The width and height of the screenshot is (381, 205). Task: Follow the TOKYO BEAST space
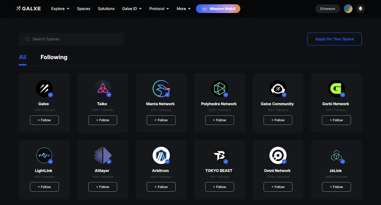tap(220, 187)
